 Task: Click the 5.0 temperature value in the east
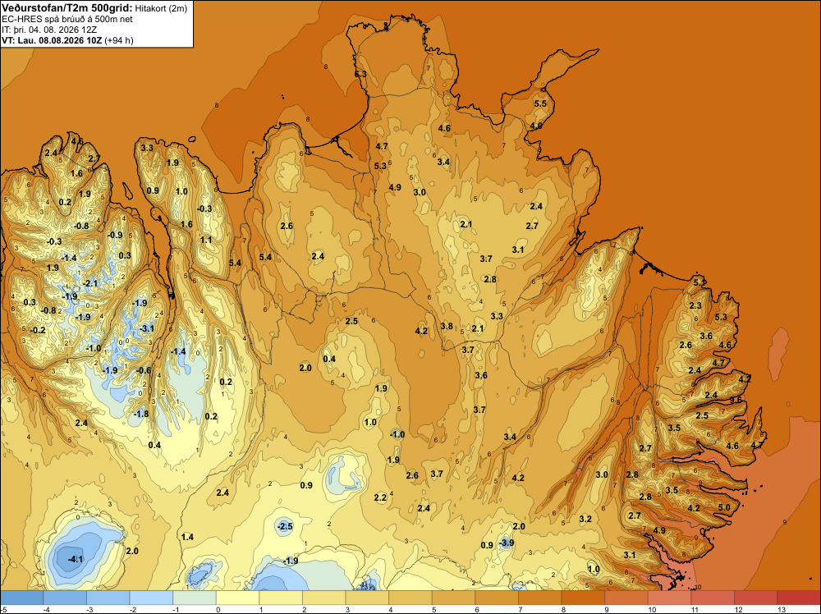pyautogui.click(x=724, y=507)
